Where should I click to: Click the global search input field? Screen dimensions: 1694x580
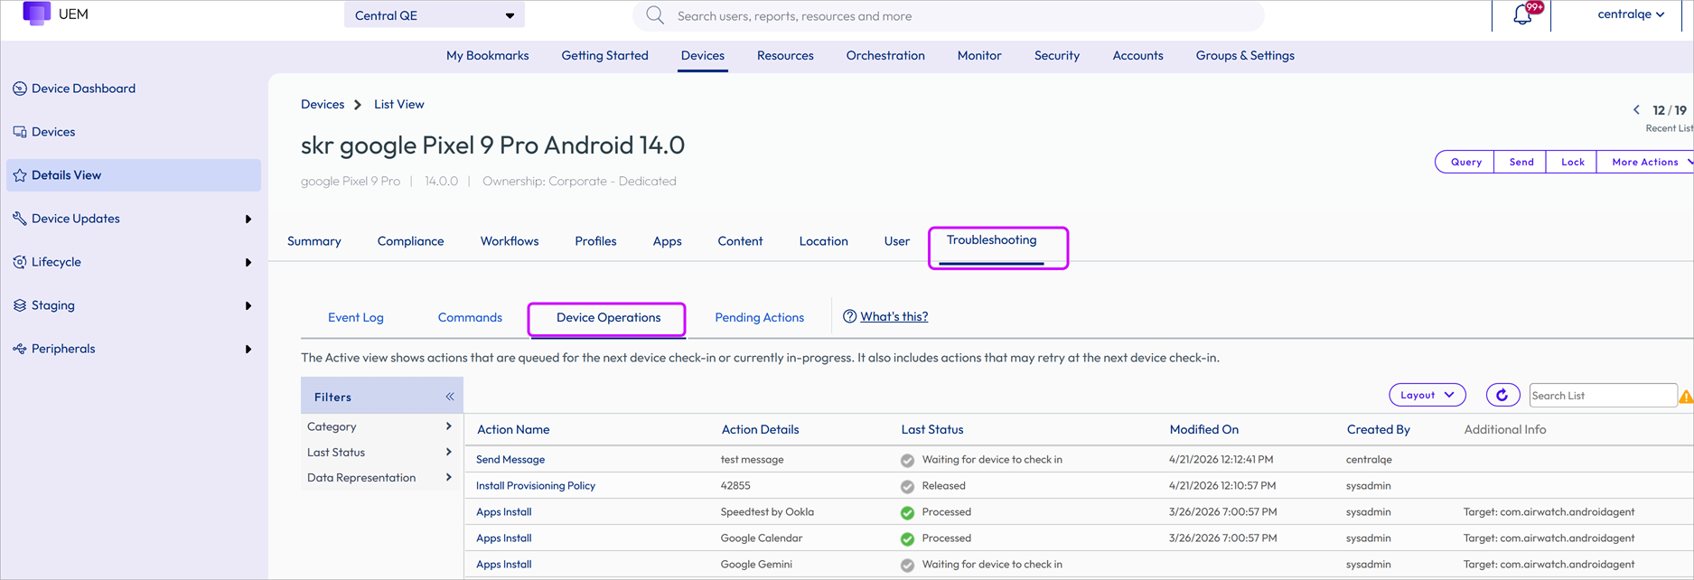click(x=949, y=15)
